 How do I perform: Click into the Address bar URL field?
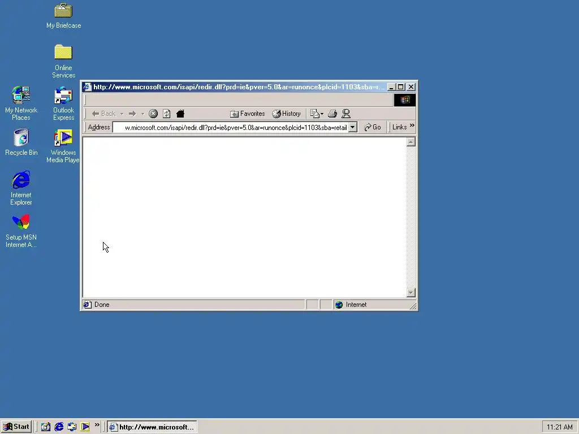[x=231, y=128]
